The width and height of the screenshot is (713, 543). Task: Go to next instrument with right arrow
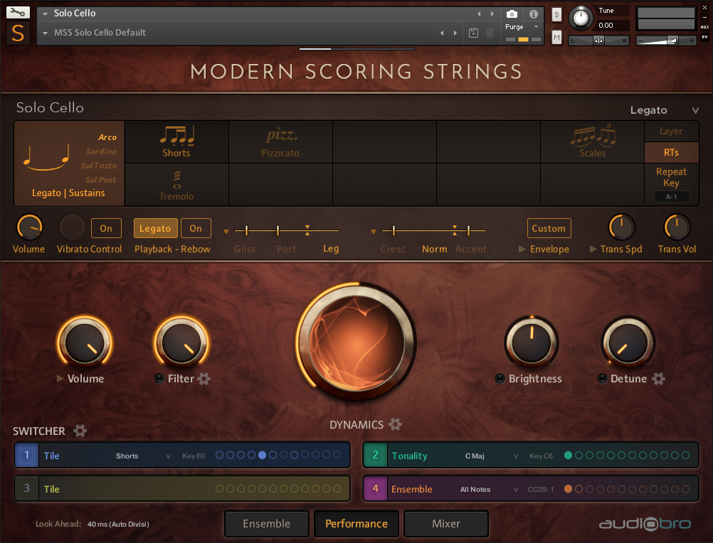[x=492, y=14]
